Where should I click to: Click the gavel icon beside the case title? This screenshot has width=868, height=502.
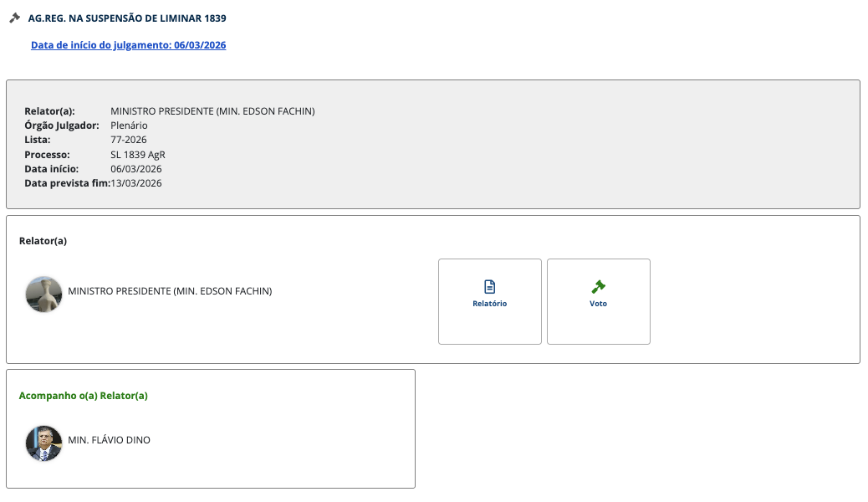point(14,18)
